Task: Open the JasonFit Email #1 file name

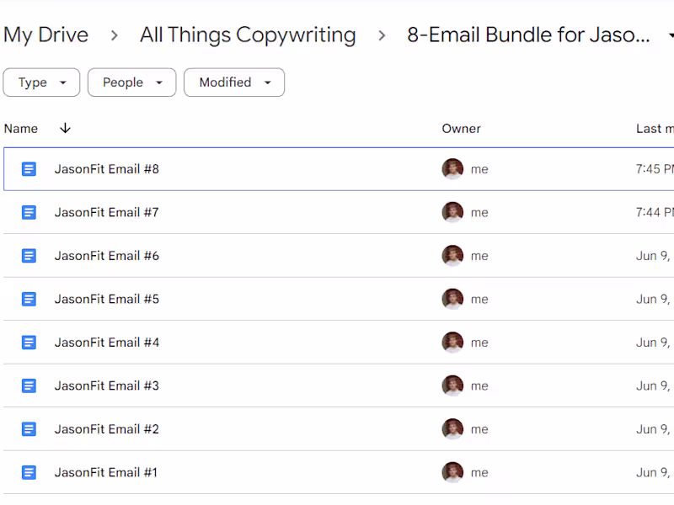Action: pyautogui.click(x=106, y=472)
